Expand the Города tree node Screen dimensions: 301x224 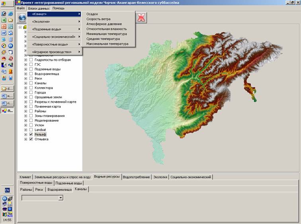(x=26, y=93)
